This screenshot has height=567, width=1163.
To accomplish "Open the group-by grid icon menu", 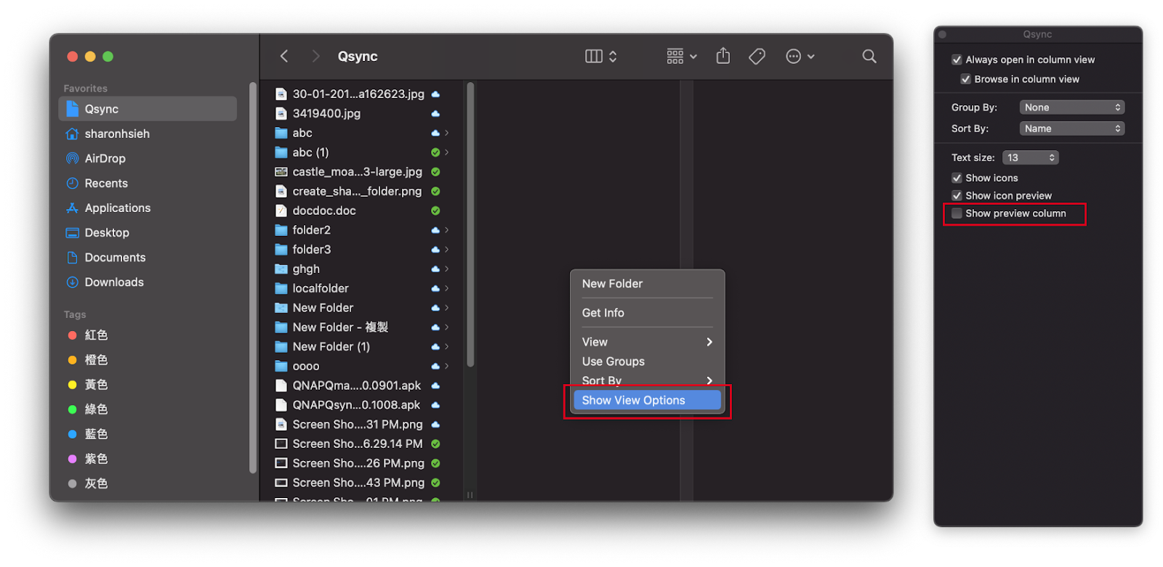I will click(681, 57).
